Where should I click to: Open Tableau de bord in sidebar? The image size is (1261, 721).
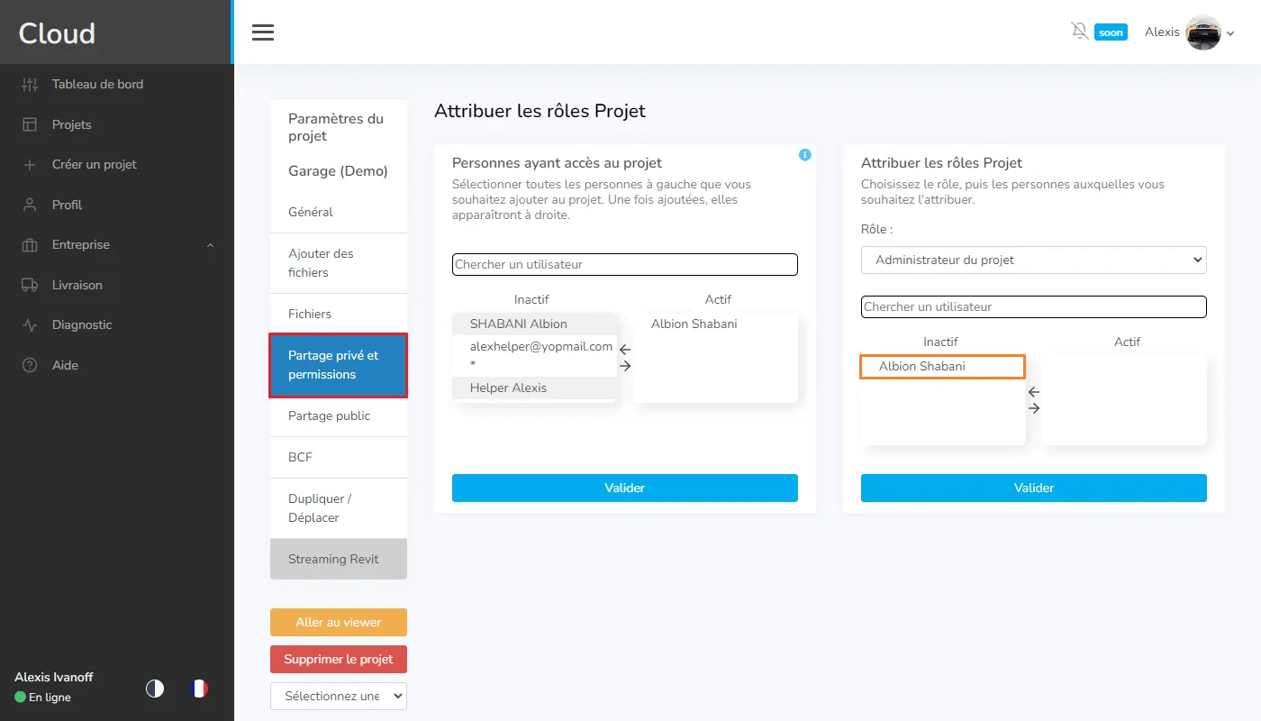point(97,85)
